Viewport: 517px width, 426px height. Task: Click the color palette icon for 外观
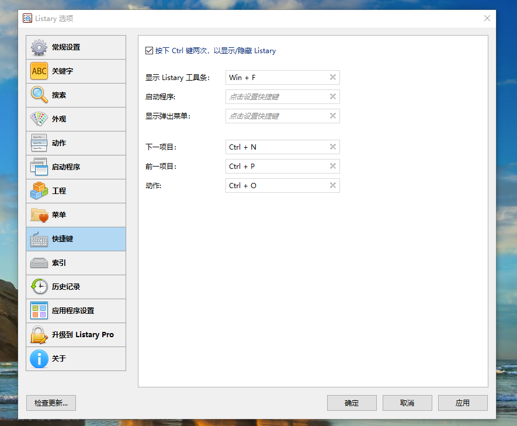tap(39, 119)
